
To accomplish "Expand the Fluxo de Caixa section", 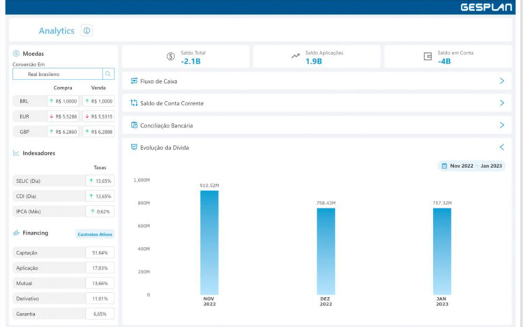I will pos(501,81).
